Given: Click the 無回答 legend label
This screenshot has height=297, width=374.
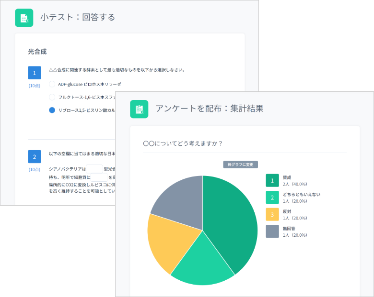Looking at the screenshot, I should tap(289, 229).
